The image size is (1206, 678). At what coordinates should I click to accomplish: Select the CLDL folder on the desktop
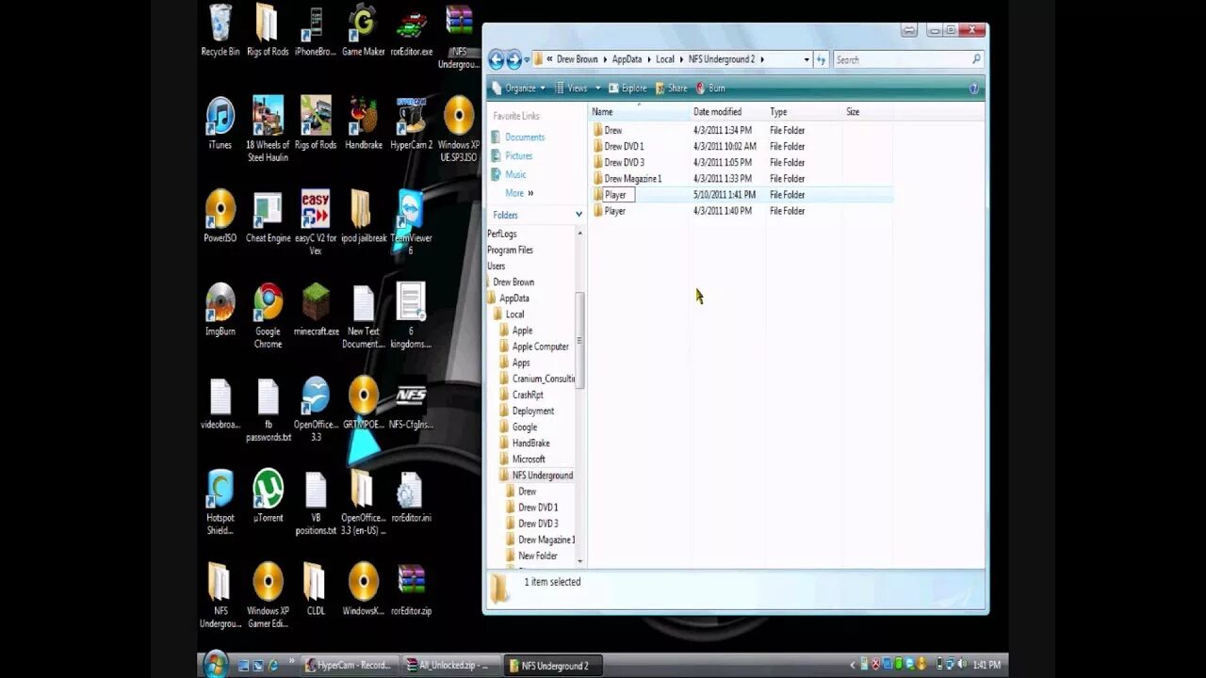pos(316,589)
